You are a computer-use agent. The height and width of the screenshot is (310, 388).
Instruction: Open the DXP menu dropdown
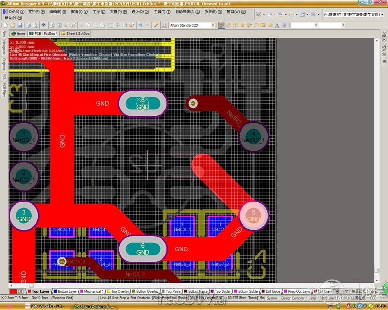tap(15, 11)
